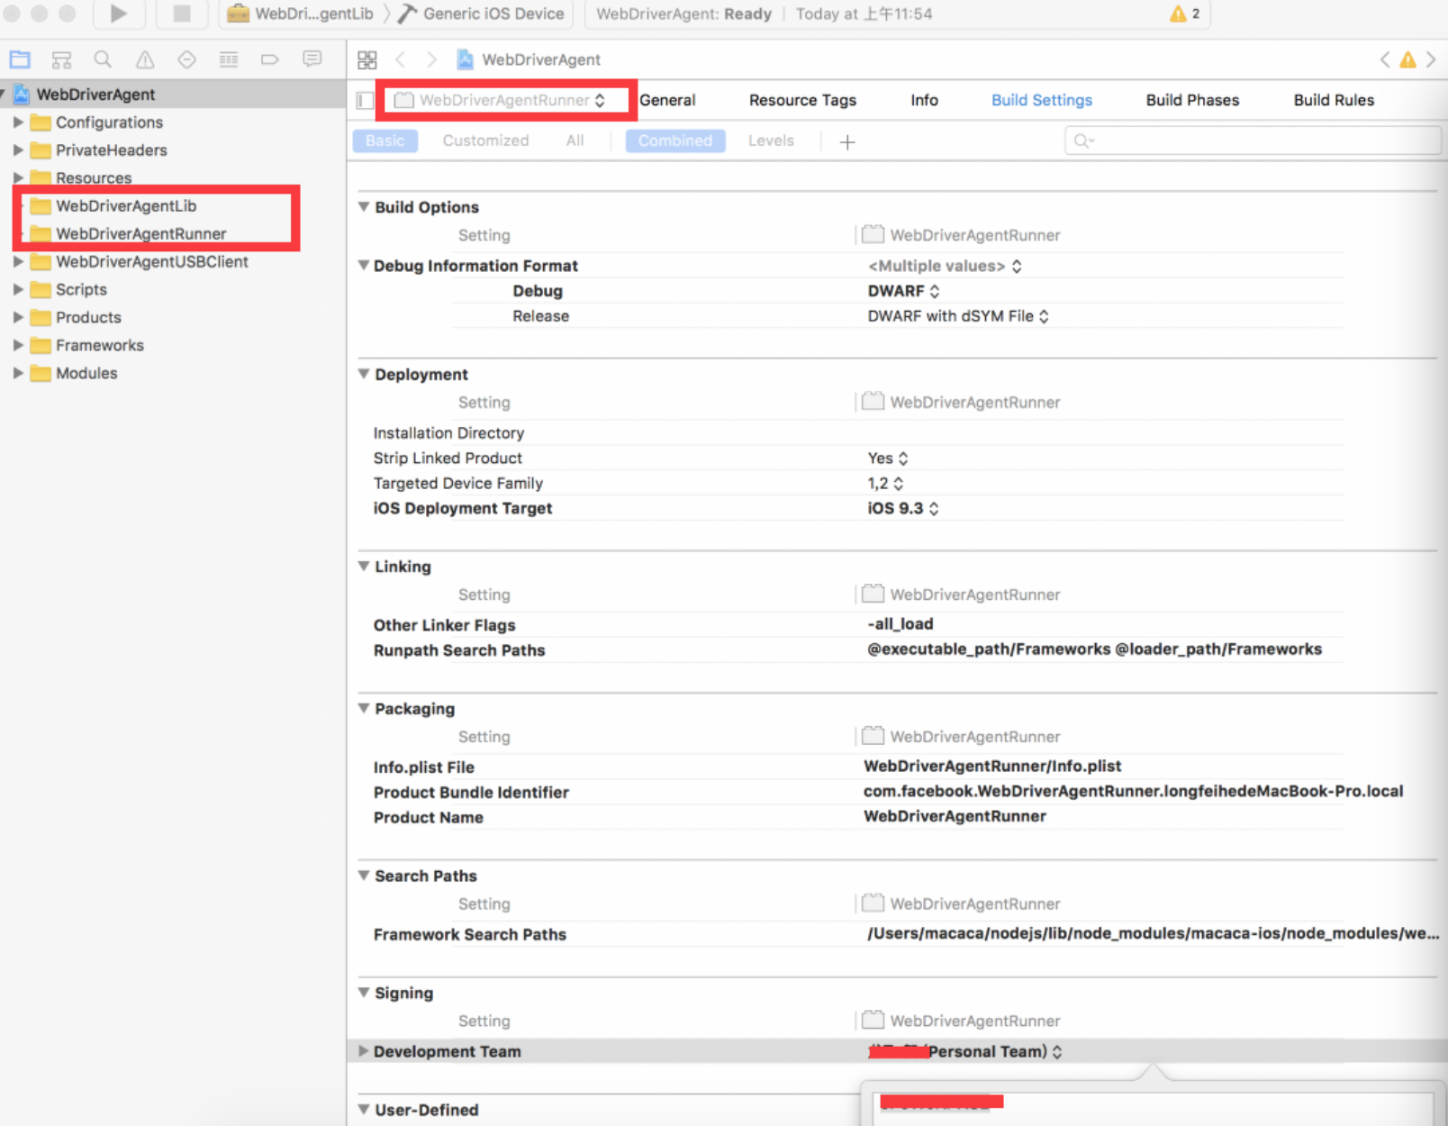The height and width of the screenshot is (1126, 1448).
Task: Open the Find navigator magnifier icon
Action: point(103,59)
